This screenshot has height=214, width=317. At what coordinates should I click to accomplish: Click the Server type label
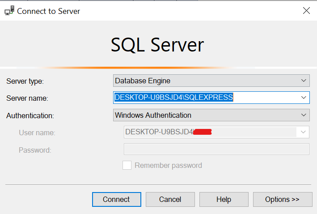[25, 81]
